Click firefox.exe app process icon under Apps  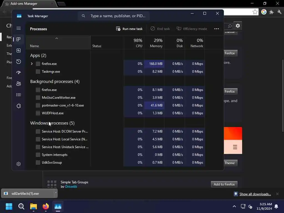[38, 64]
